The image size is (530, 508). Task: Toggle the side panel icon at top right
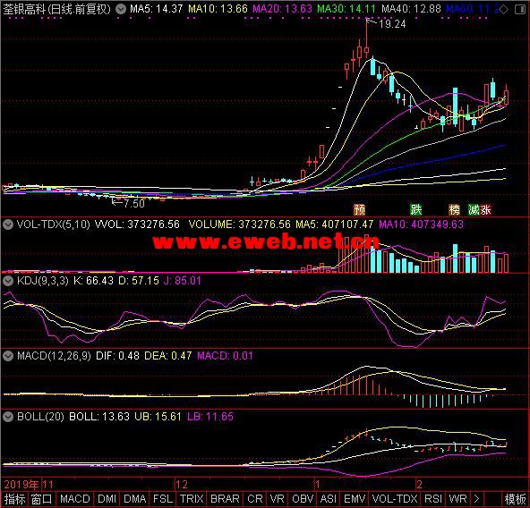[519, 10]
